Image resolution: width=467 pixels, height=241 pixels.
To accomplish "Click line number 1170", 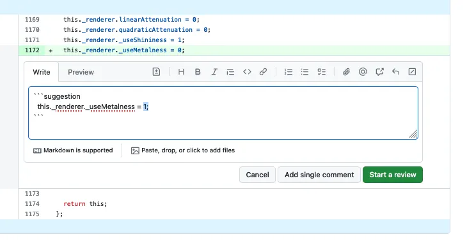I will tap(32, 30).
